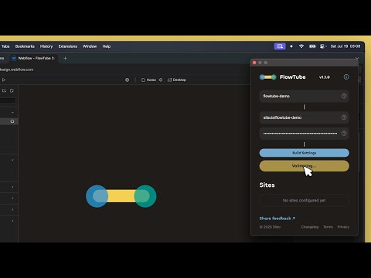The height and width of the screenshot is (278, 371).
Task: Click the globe icon in Webflow toolbar
Action: pyautogui.click(x=127, y=80)
